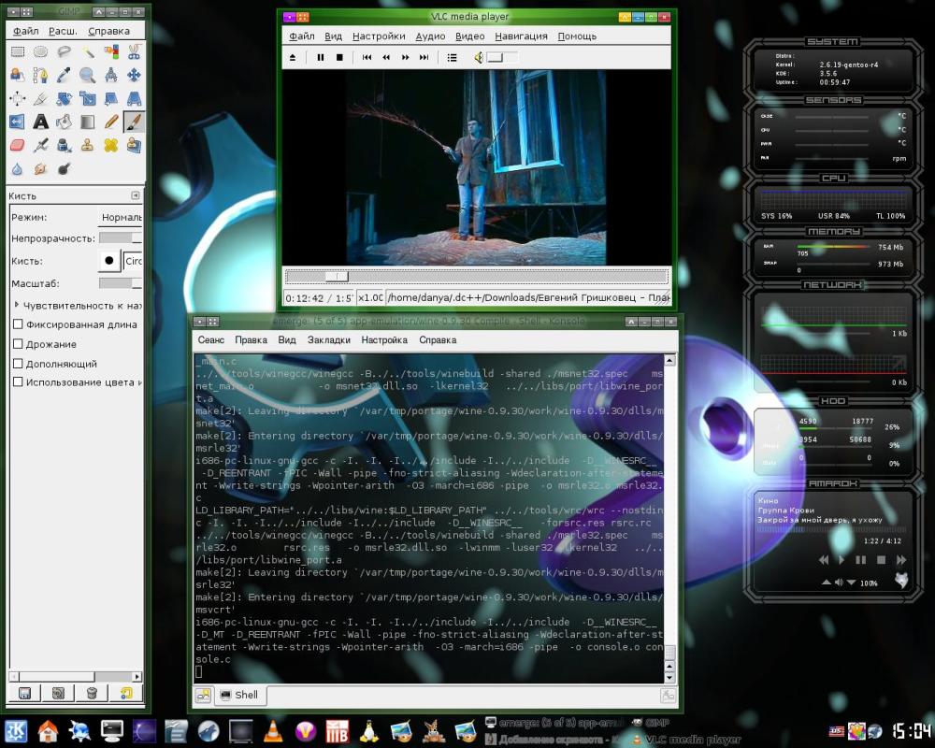Save GIMP tool options button
Image resolution: width=935 pixels, height=748 pixels.
24,693
